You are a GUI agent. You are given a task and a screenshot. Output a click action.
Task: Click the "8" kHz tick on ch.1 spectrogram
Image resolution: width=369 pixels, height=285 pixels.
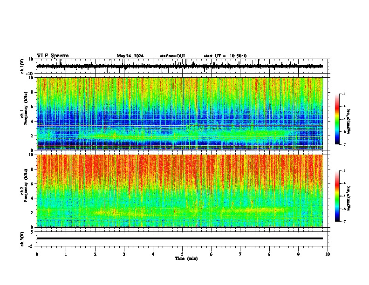pyautogui.click(x=32, y=92)
